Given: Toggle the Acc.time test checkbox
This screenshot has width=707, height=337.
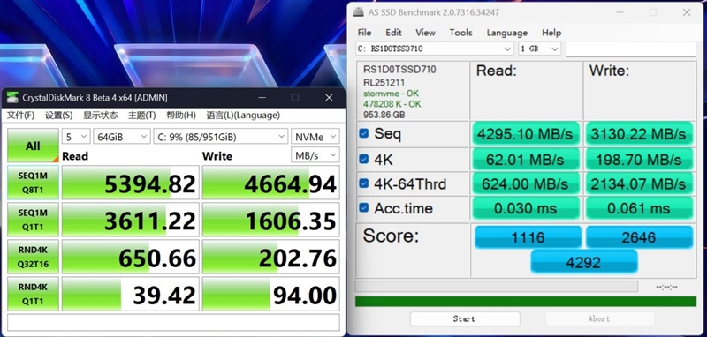Looking at the screenshot, I should click(364, 208).
